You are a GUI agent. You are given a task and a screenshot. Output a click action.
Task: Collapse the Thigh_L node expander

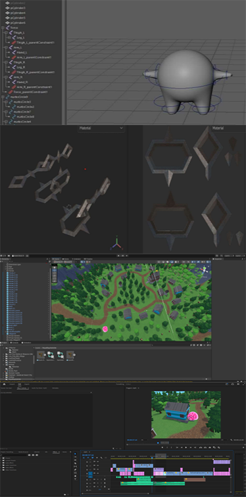click(5, 32)
